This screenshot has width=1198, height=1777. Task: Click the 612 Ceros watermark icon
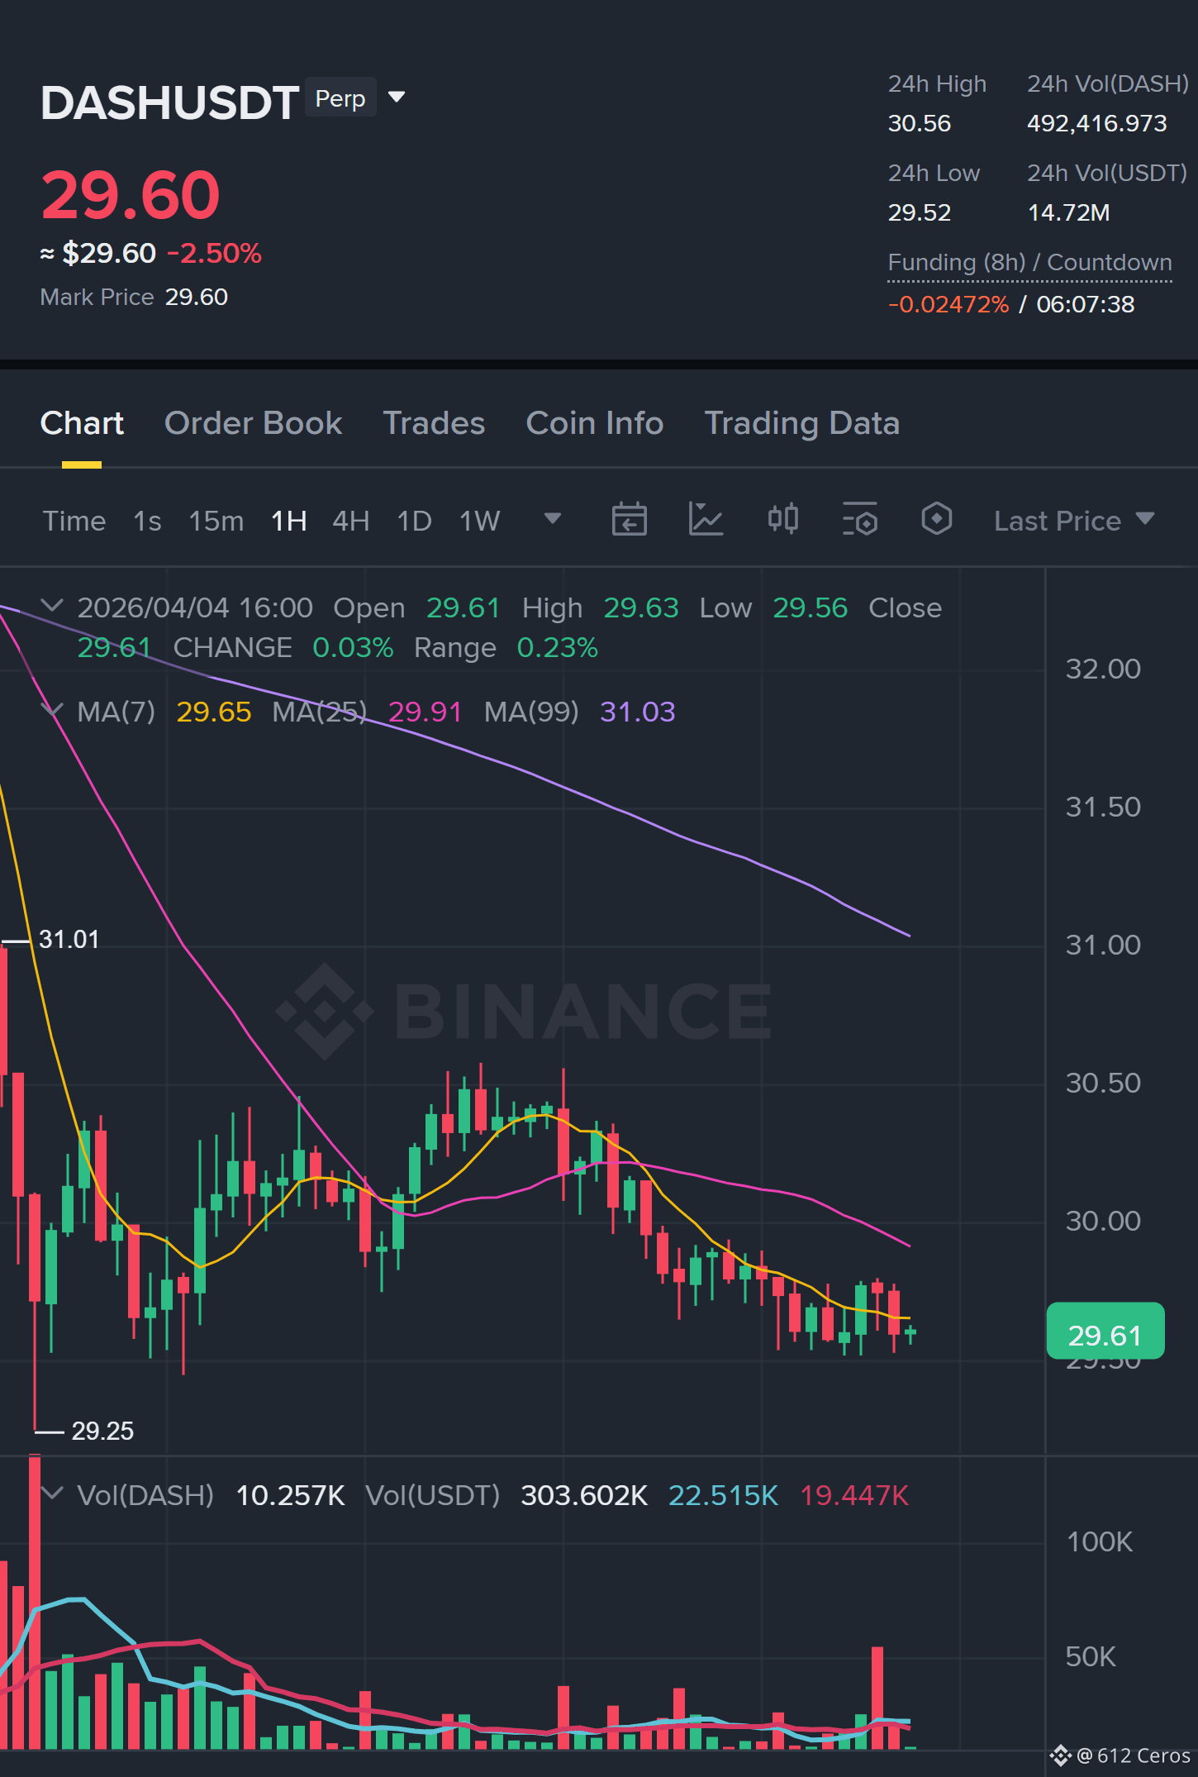pyautogui.click(x=1060, y=1756)
